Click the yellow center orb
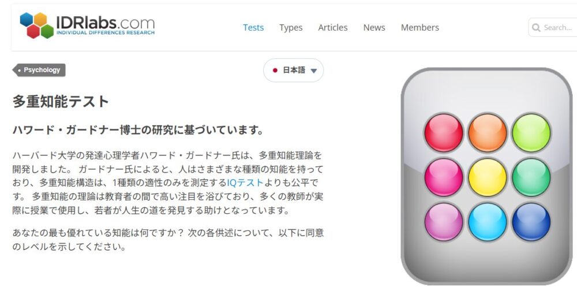The image size is (577, 294). (487, 177)
